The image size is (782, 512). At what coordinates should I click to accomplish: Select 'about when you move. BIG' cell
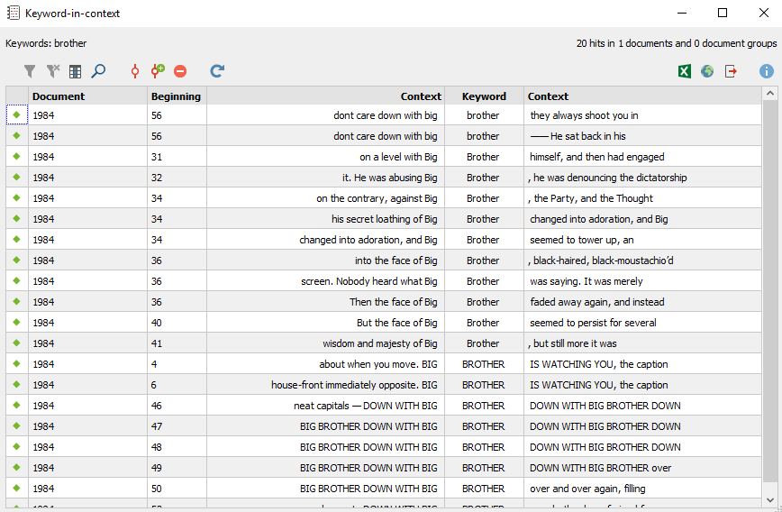tap(325, 364)
